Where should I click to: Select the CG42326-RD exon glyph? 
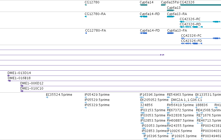(x=191, y=27)
